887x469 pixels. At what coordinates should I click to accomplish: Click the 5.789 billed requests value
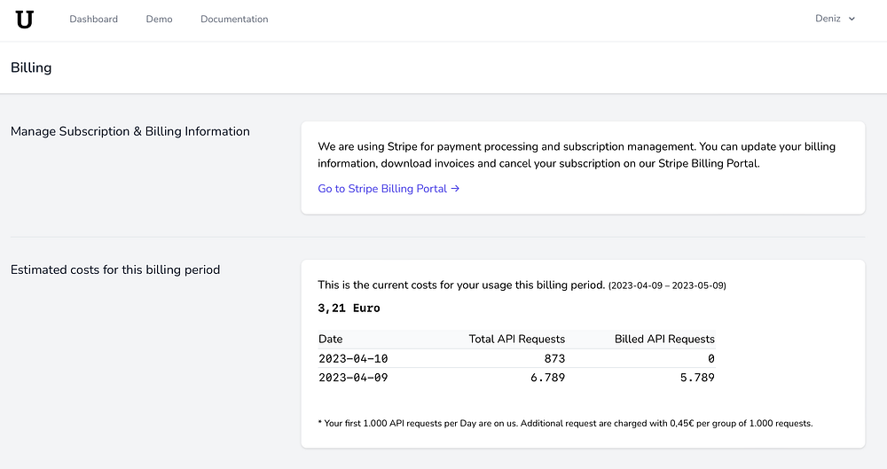(696, 378)
